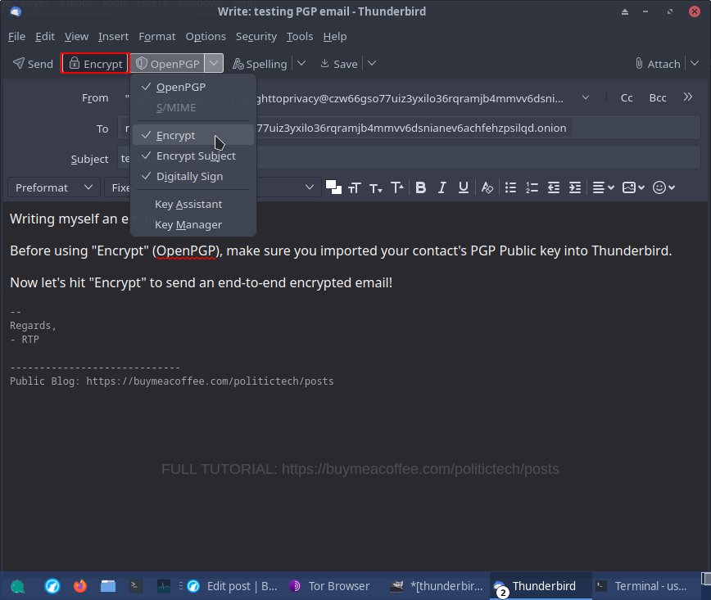Open Key Assistant from menu
Viewport: 711px width, 600px height.
(193, 205)
